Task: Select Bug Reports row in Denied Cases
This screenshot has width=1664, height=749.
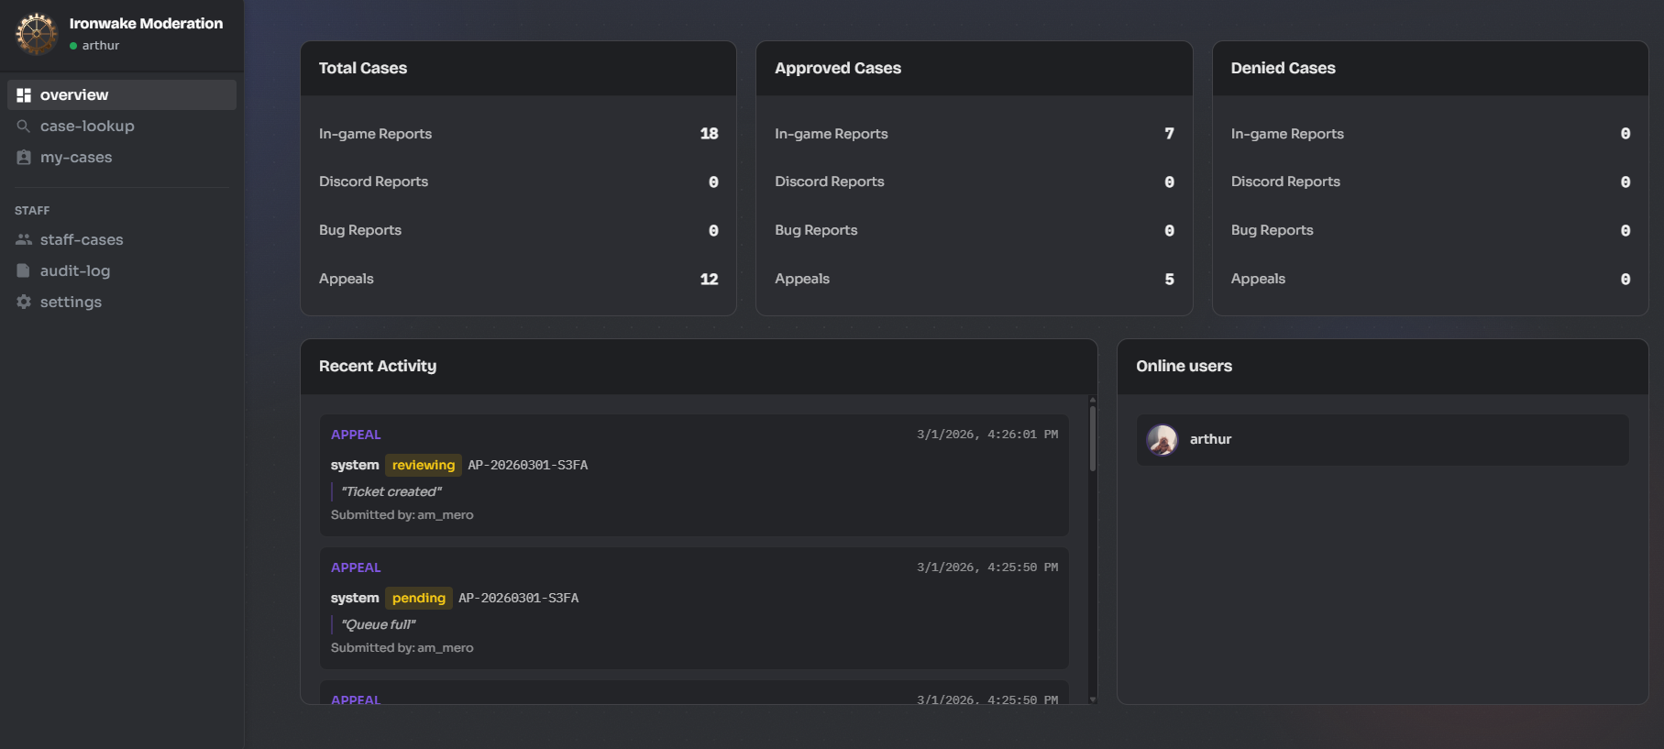Action: coord(1430,231)
